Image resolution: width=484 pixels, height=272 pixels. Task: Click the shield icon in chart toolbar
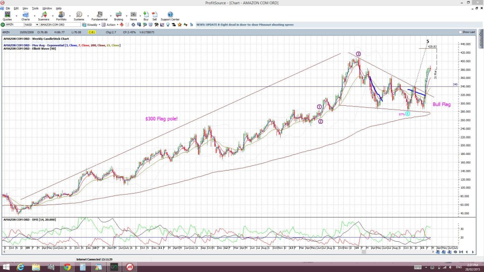pyautogui.click(x=151, y=25)
